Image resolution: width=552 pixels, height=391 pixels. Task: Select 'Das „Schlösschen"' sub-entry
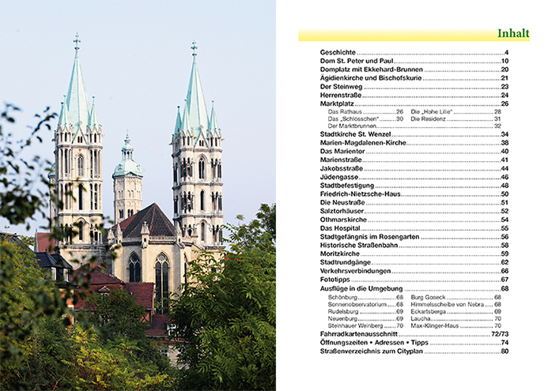coord(365,118)
